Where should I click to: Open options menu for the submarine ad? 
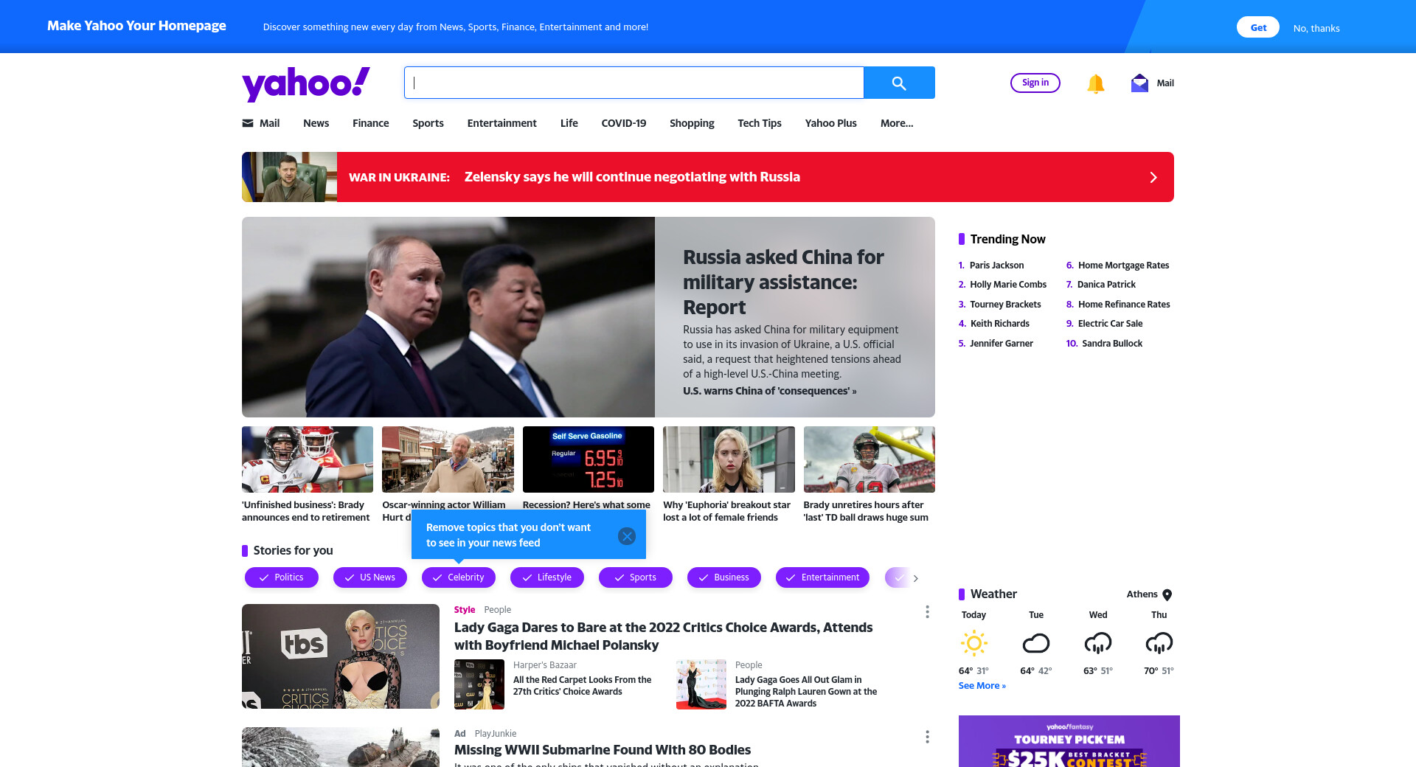pyautogui.click(x=927, y=737)
